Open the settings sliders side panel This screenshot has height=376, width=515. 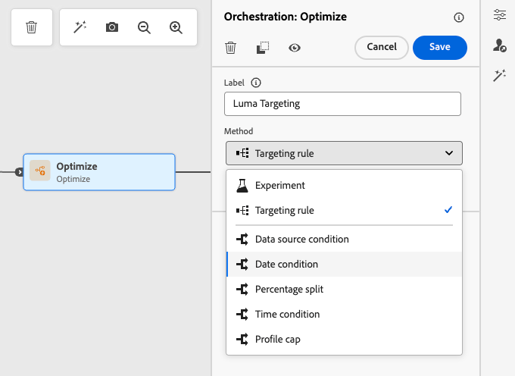pyautogui.click(x=499, y=15)
